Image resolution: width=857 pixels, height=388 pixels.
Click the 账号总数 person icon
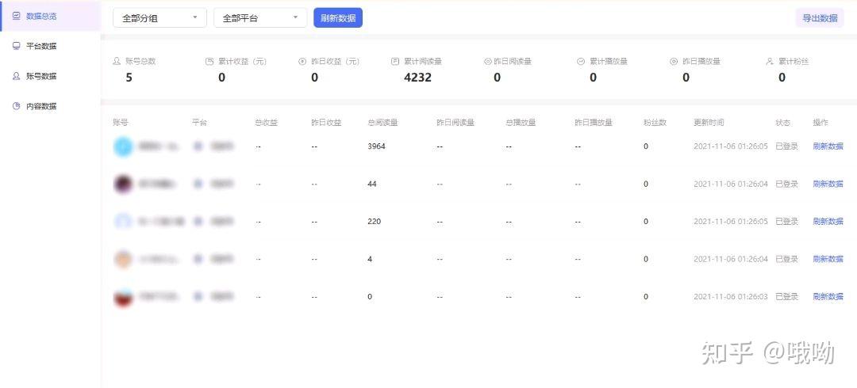(117, 61)
